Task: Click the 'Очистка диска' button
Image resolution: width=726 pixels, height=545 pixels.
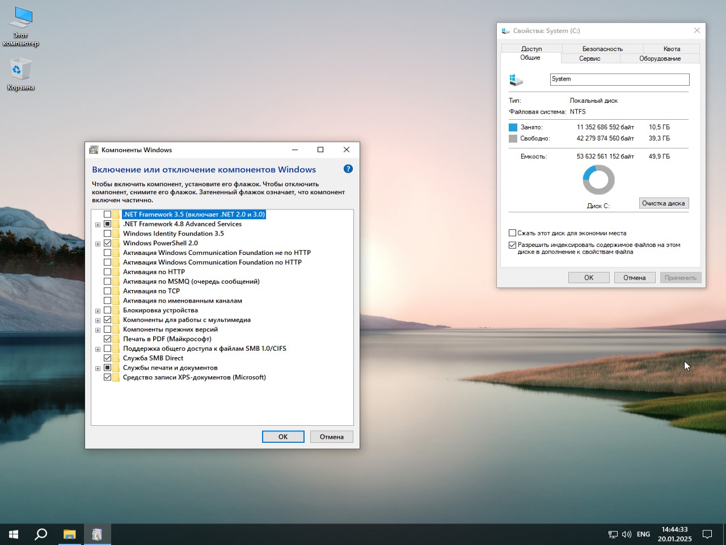Action: (x=664, y=203)
